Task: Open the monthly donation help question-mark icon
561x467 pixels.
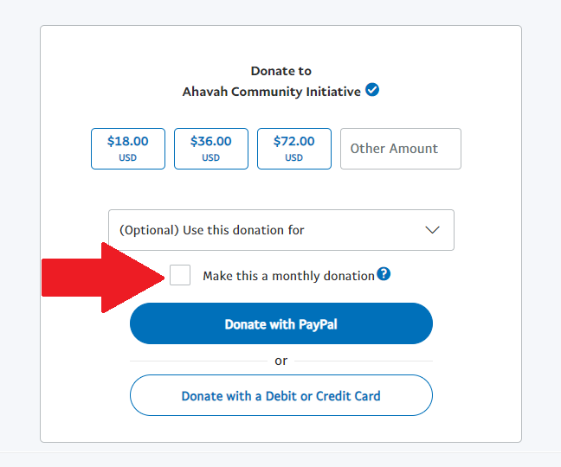Action: [x=384, y=274]
